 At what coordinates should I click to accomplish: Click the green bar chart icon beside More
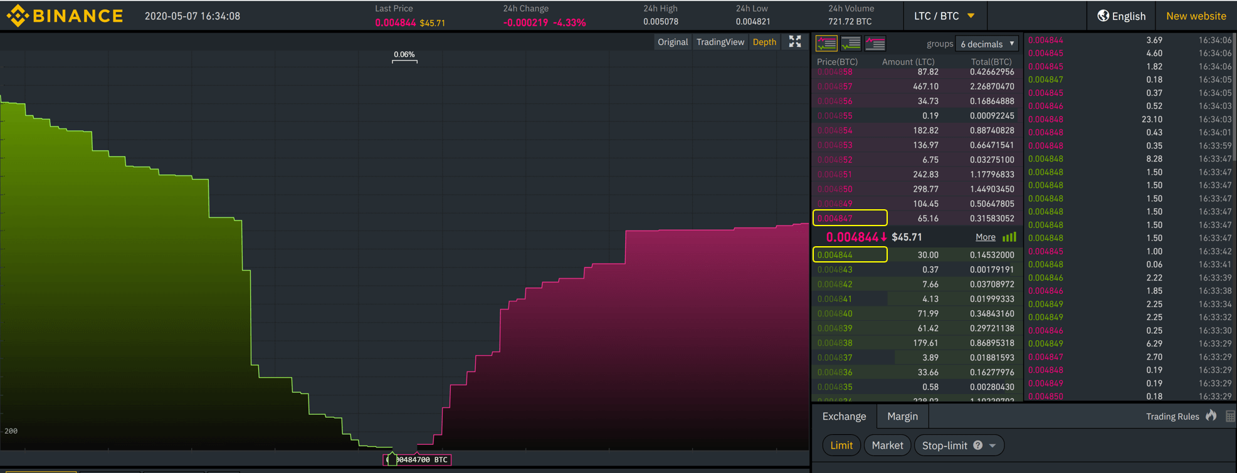pos(1009,237)
